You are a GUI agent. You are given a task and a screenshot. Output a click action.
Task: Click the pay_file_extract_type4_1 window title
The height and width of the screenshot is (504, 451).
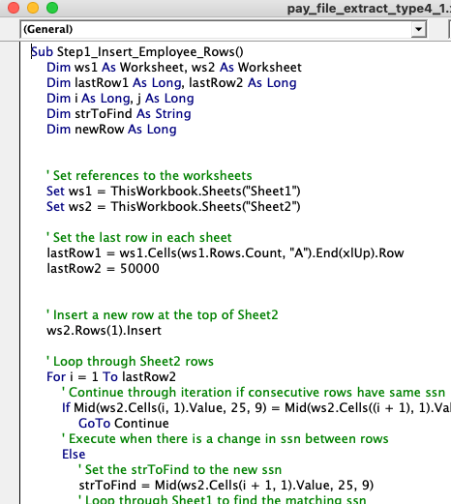369,9
